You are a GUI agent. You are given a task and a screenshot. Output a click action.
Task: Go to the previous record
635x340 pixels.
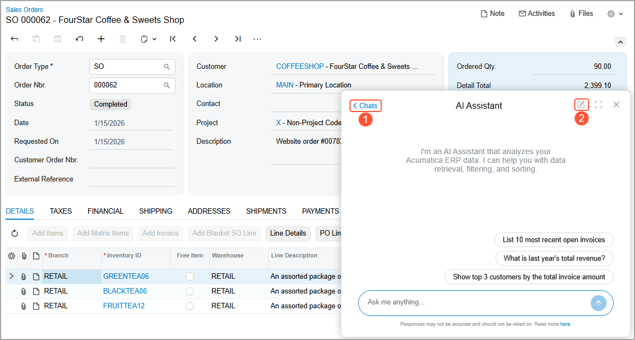pyautogui.click(x=194, y=39)
